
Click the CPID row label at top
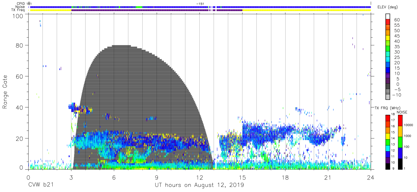pyautogui.click(x=21, y=3)
